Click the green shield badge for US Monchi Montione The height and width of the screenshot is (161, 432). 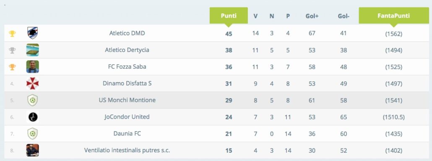click(x=33, y=100)
